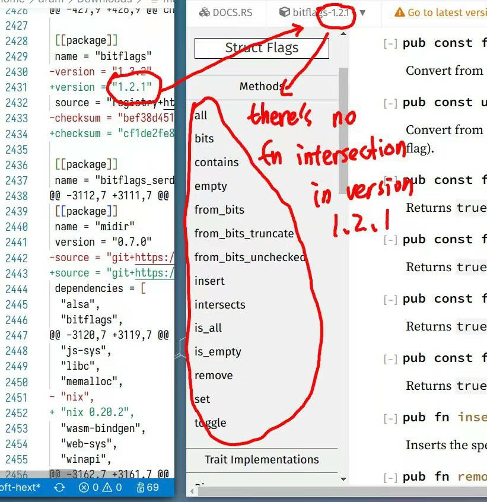Click the DOCS.RS logo icon
This screenshot has width=487, height=502.
coord(205,12)
